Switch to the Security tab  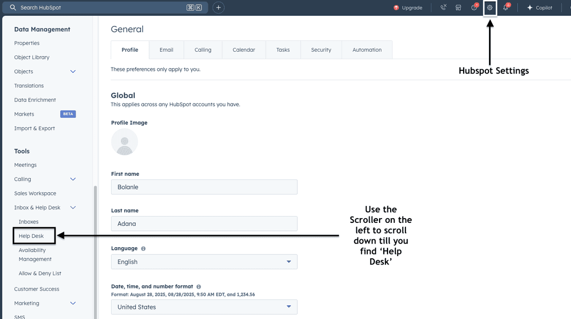pyautogui.click(x=321, y=50)
